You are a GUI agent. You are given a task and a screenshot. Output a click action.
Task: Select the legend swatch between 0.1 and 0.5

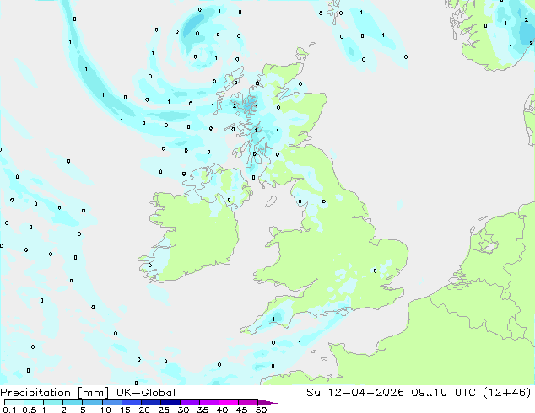point(14,402)
